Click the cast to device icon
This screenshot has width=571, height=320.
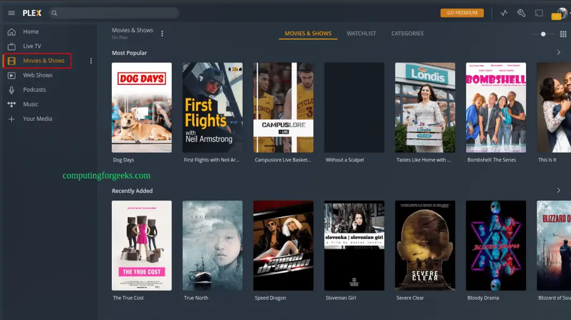tap(539, 13)
